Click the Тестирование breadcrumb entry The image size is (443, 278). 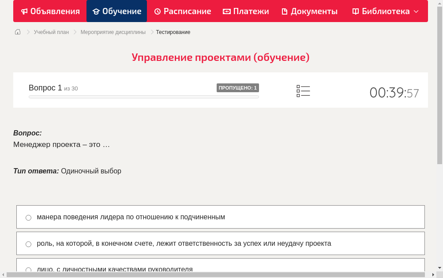[x=173, y=32]
